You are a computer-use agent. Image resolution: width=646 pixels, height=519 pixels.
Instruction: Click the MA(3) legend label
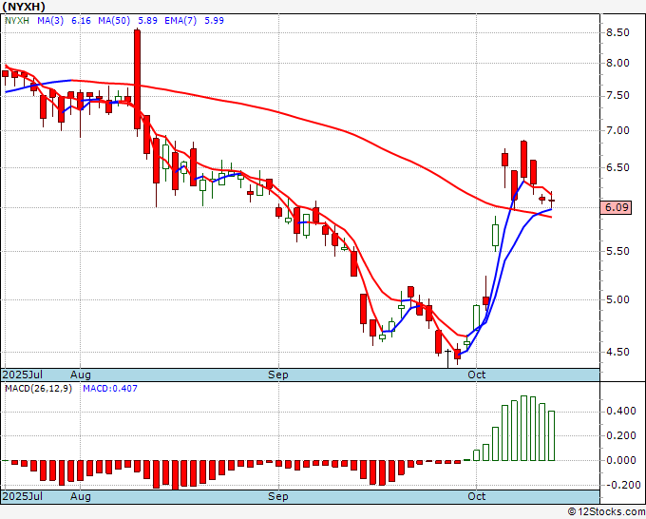(50, 20)
